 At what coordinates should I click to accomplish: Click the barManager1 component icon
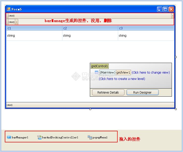(x=9, y=137)
